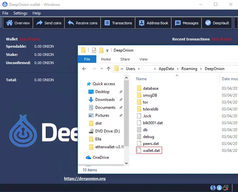Open the Receive coins page
This screenshot has height=192, width=238.
tap(83, 23)
